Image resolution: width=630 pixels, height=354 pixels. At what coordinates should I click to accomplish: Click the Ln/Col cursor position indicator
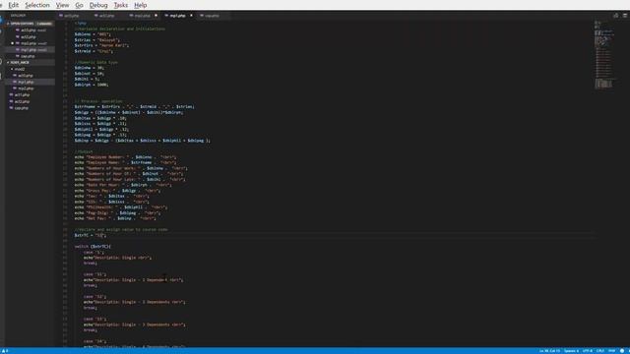[x=549, y=351]
